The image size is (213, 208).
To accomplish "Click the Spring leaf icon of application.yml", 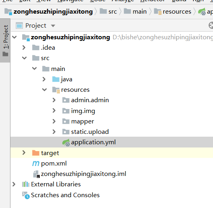I will [66, 142].
